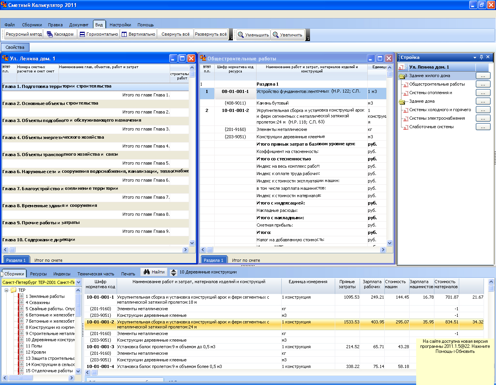
Task: Open the Помощь menu
Action: 145,25
